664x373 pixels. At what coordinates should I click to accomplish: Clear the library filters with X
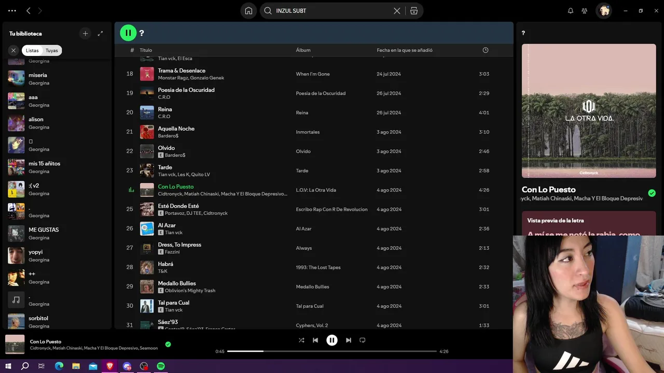coord(13,50)
